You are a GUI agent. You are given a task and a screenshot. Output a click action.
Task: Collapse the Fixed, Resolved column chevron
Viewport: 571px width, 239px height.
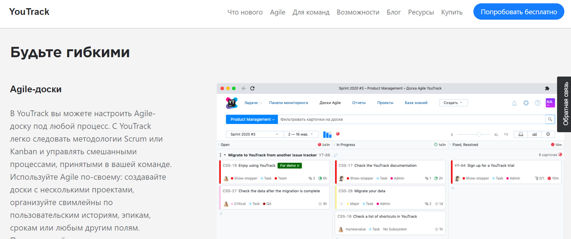pos(450,145)
